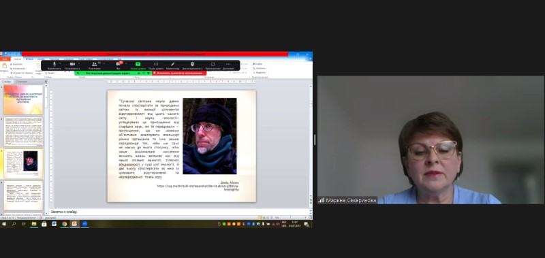545x258 pixels.
Task: Open Zoom remote control mouse option
Action: (x=192, y=65)
